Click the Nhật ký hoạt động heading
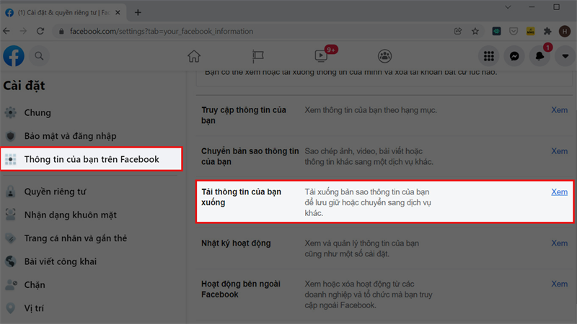The image size is (577, 324). pos(236,243)
